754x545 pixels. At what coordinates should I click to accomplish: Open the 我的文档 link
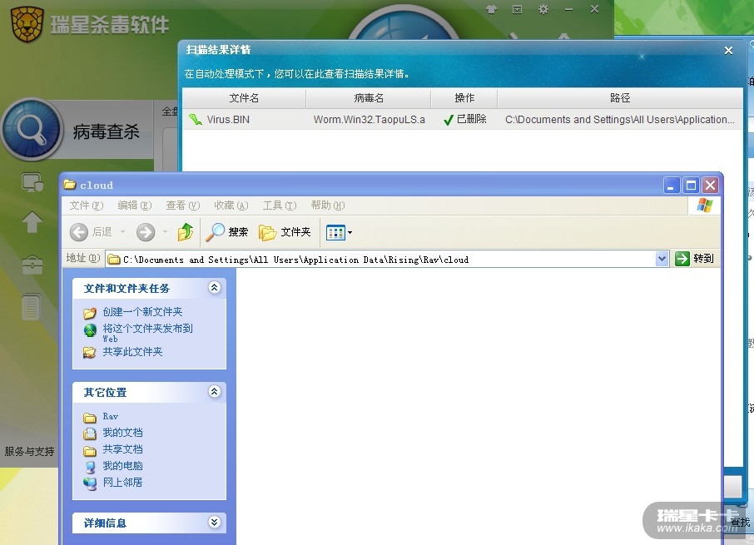coord(122,433)
